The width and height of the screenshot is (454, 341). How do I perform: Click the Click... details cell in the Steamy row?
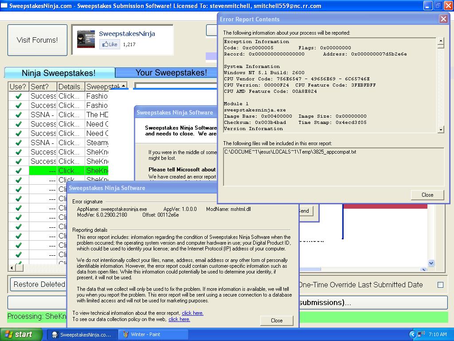(70, 143)
